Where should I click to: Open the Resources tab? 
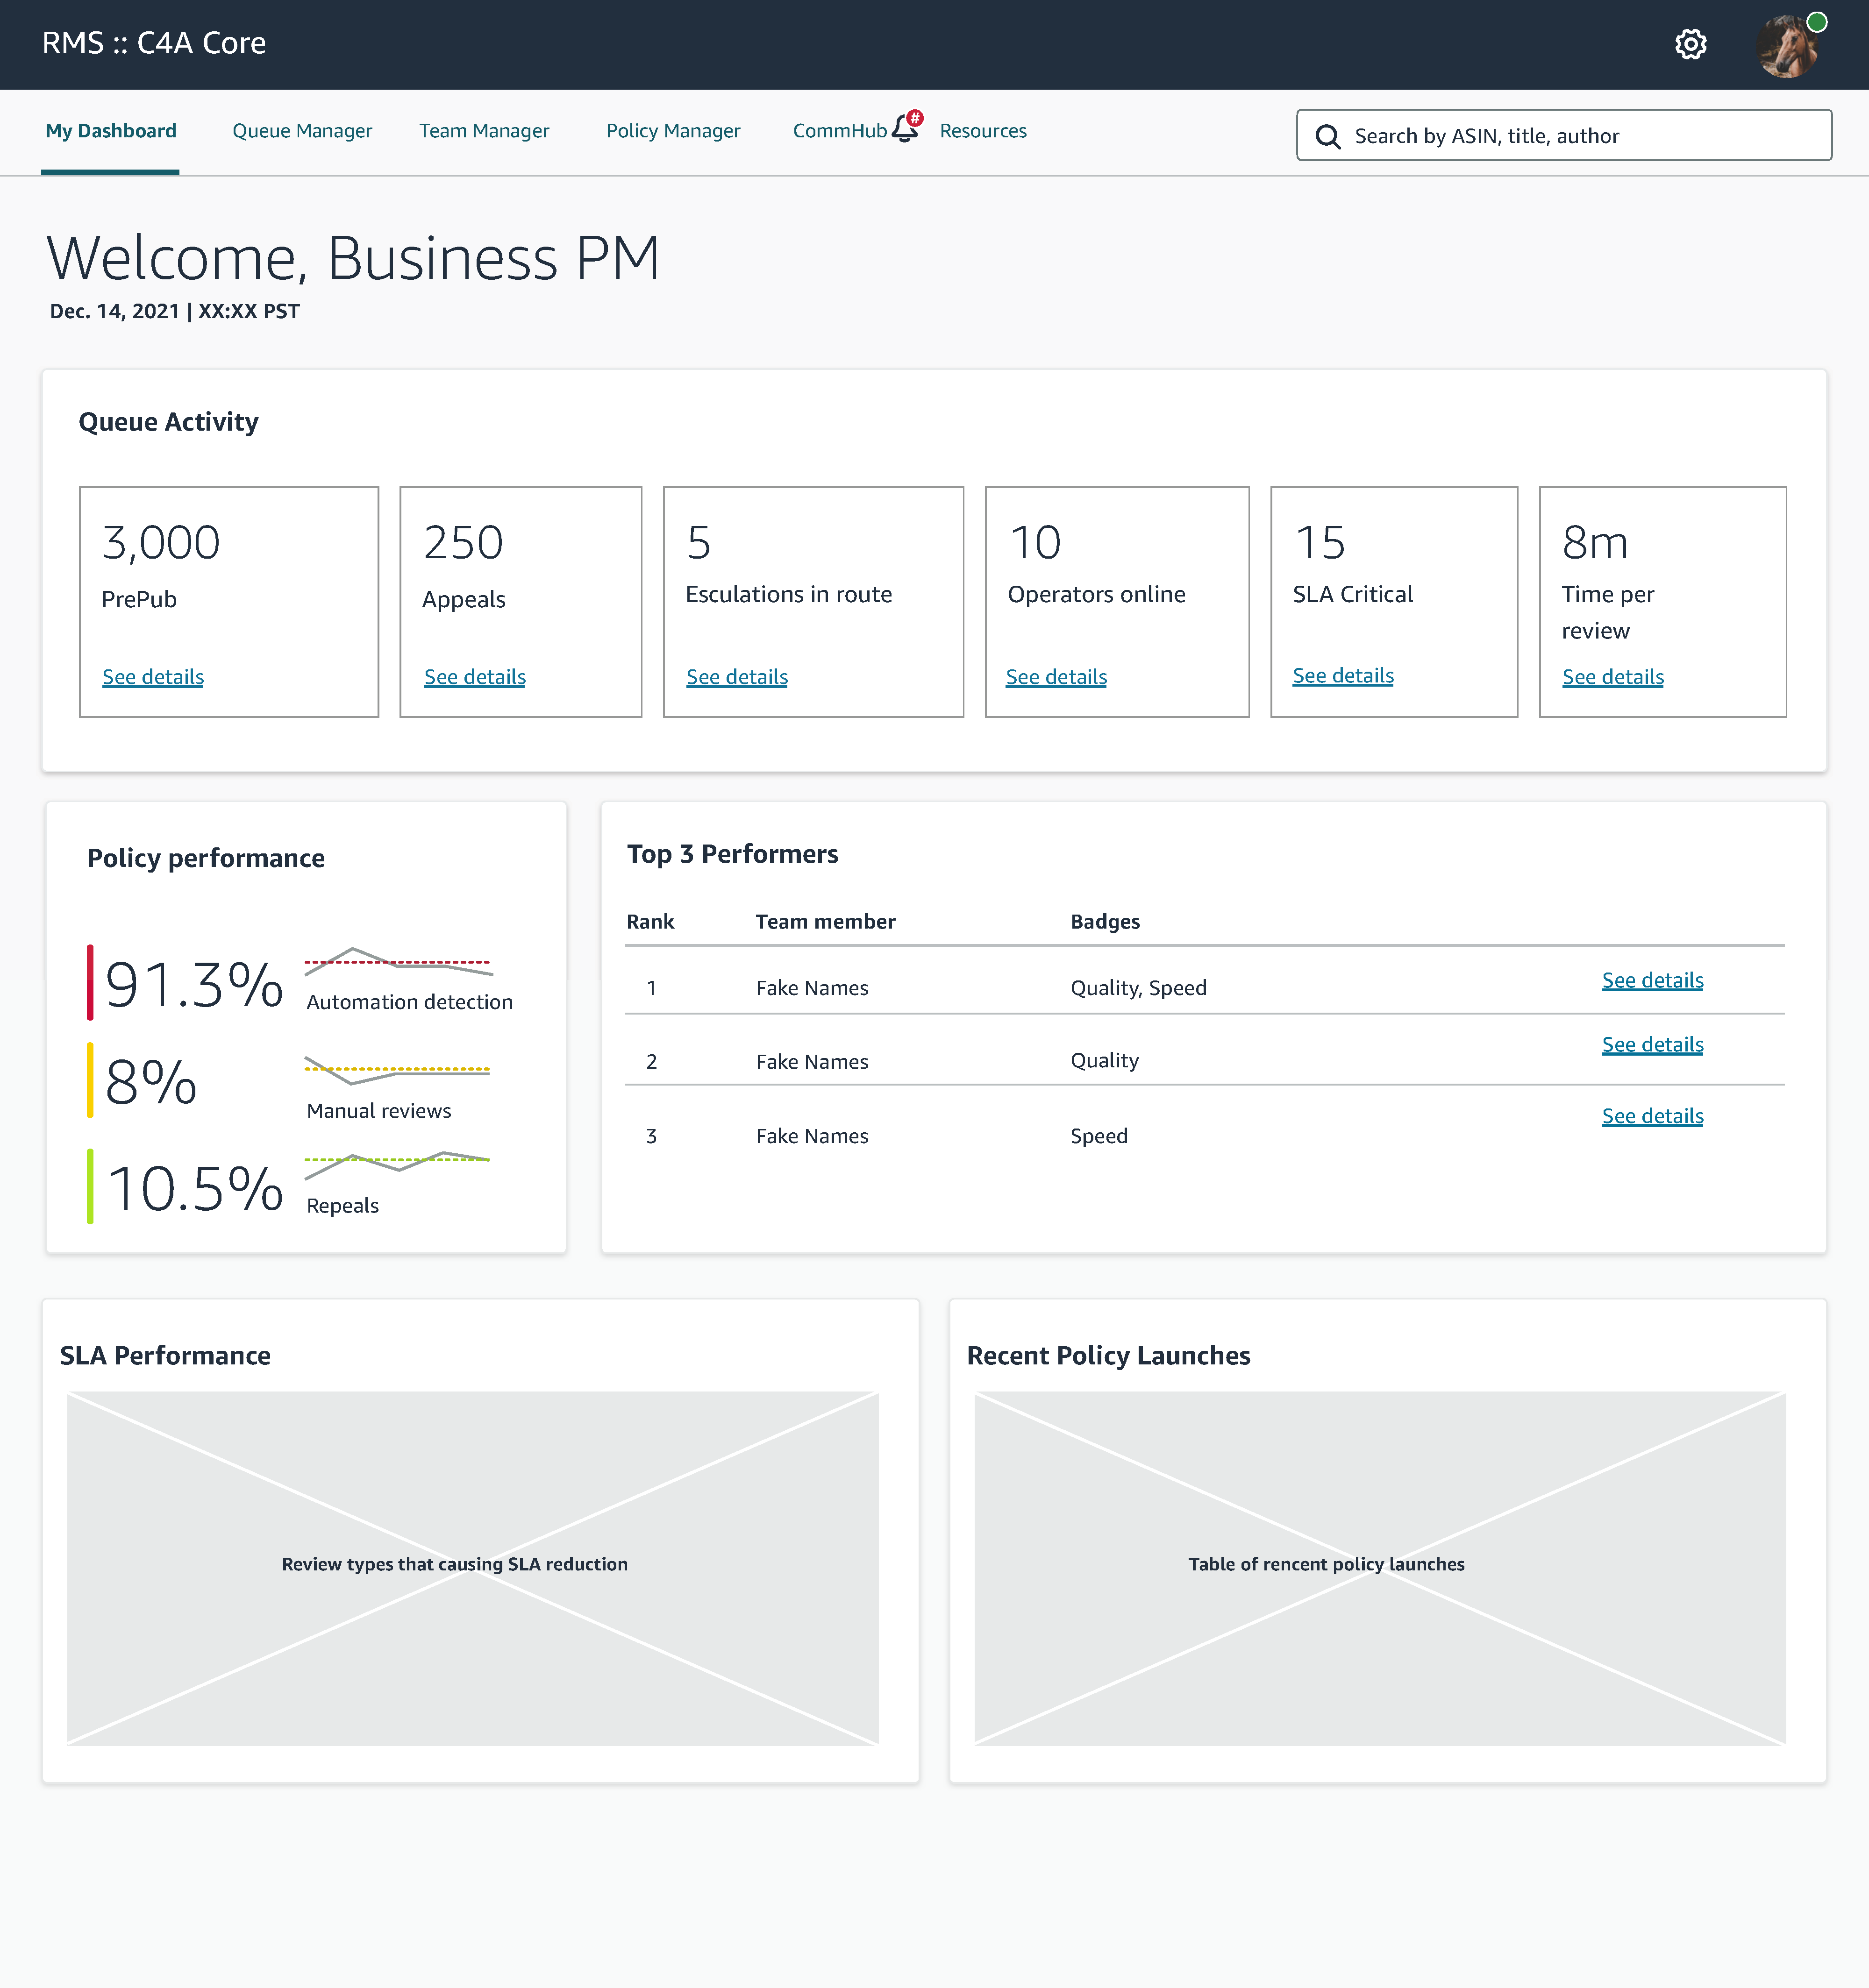[x=983, y=131]
